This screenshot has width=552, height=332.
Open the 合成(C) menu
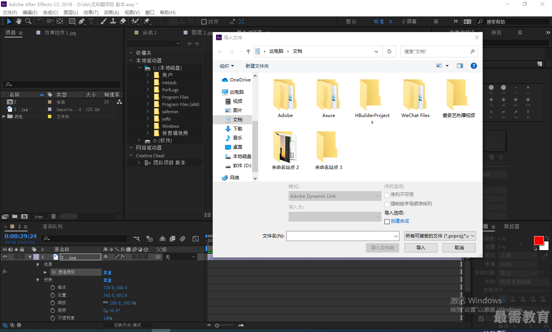coord(50,12)
